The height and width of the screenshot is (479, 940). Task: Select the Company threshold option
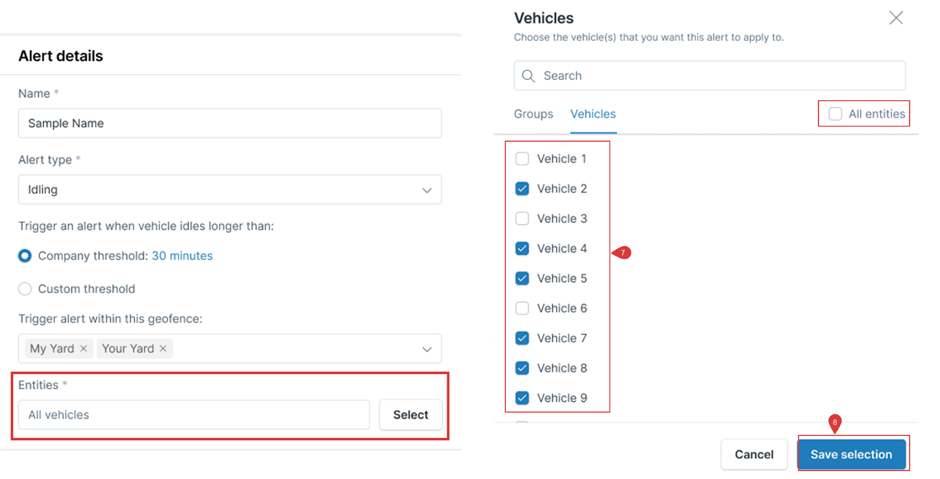(x=24, y=256)
